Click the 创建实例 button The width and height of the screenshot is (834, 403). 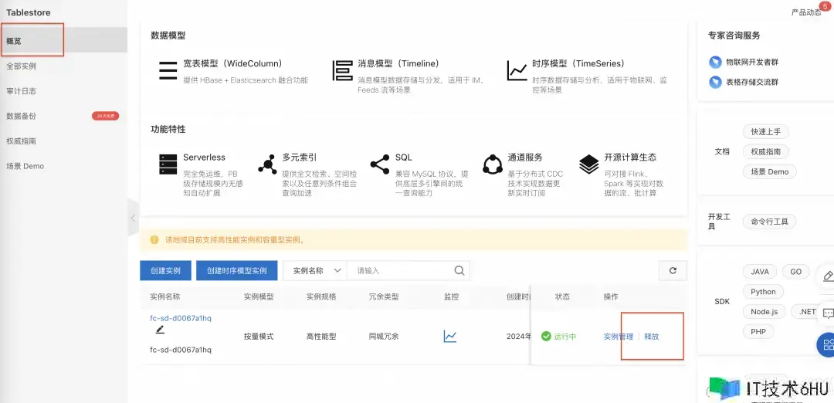point(165,271)
